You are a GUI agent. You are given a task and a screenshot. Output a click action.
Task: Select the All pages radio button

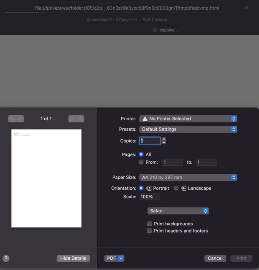141,154
